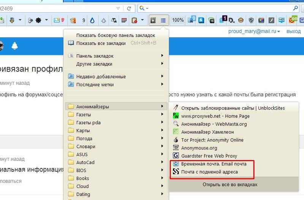Click the 100% zoom level button
The width and height of the screenshot is (304, 200).
(178, 20)
